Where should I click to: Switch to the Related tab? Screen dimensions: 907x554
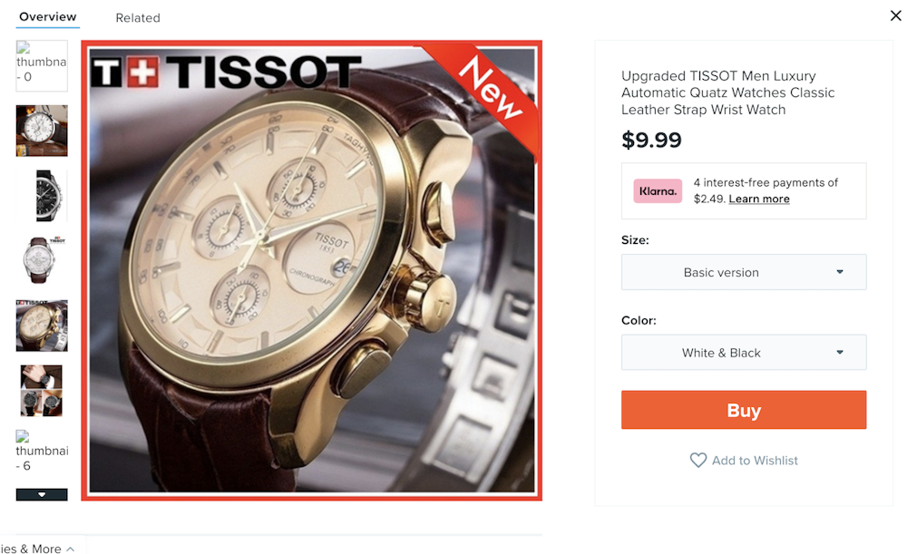point(138,18)
